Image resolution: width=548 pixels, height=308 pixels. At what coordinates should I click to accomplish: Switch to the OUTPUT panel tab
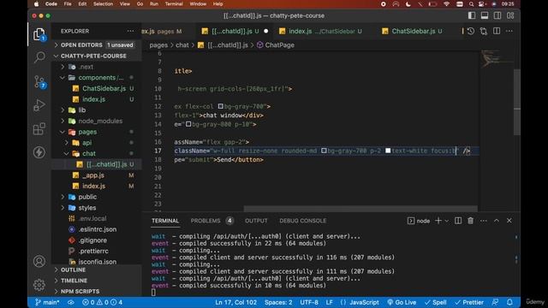pos(256,221)
